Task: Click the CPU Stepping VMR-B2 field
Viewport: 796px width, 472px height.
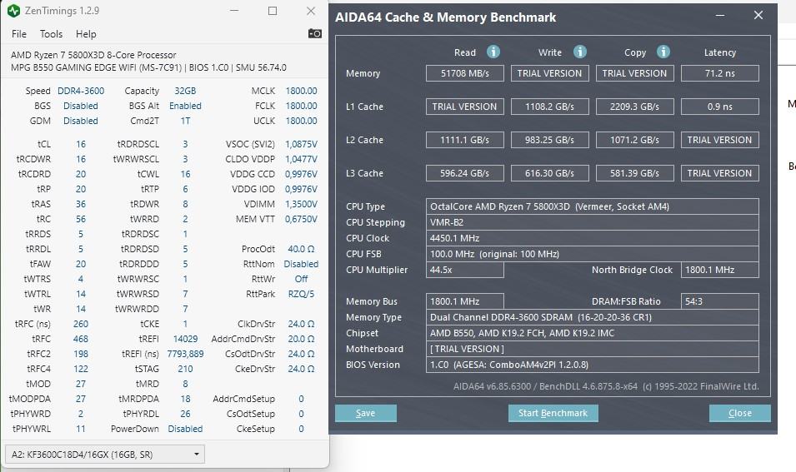Action: 593,222
